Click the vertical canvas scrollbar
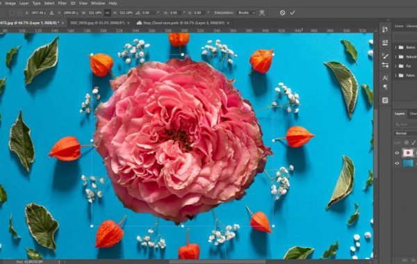417x264 pixels. (375, 144)
